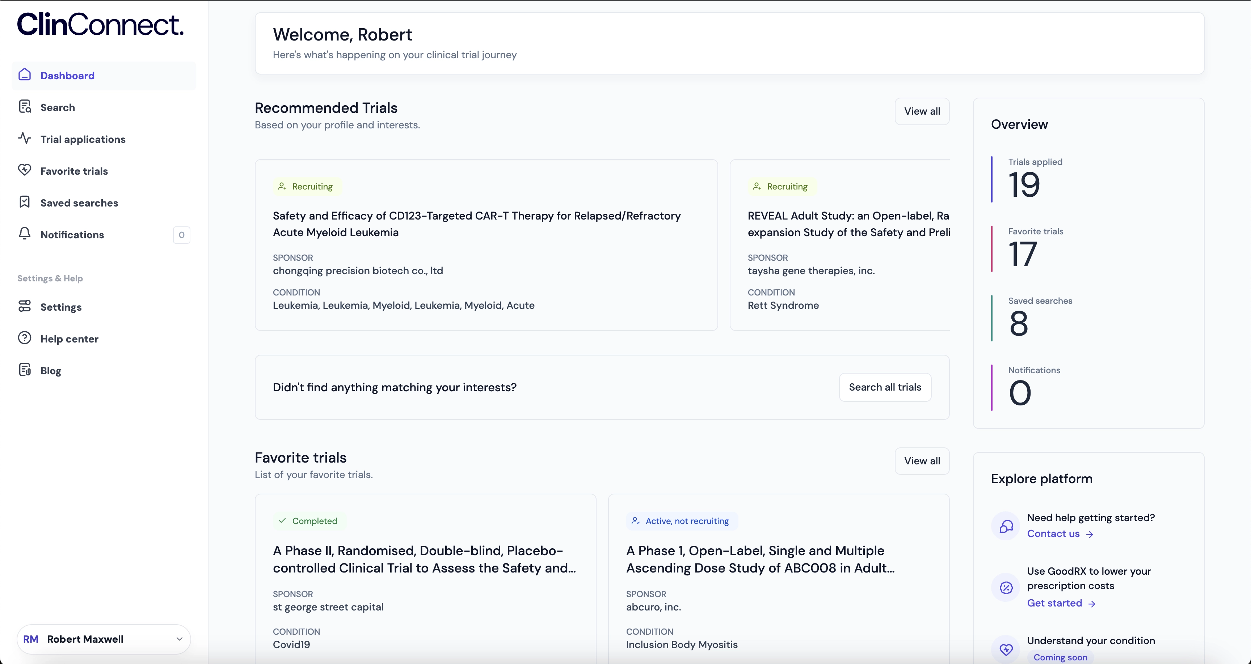Open Trial applications in sidebar
The width and height of the screenshot is (1251, 664).
point(104,139)
